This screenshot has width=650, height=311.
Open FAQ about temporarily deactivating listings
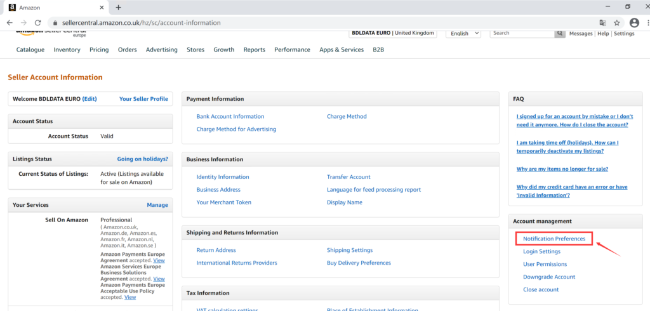[x=567, y=147]
